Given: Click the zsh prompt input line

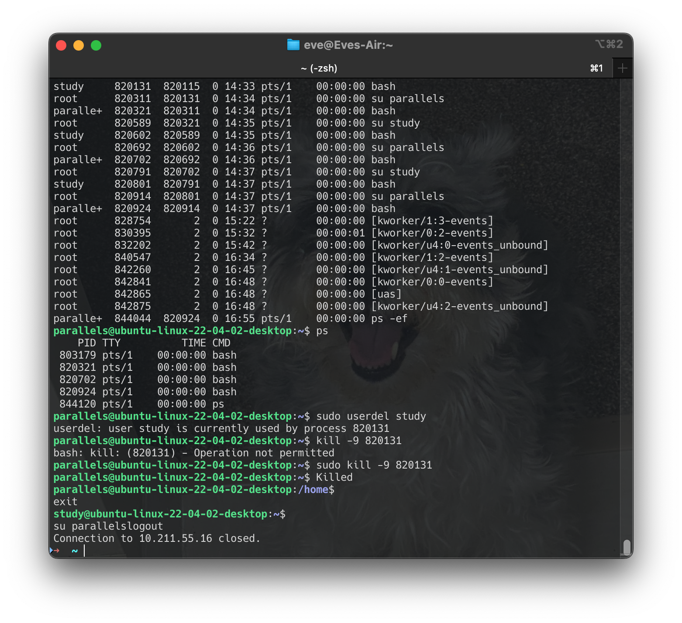Looking at the screenshot, I should pos(334,551).
